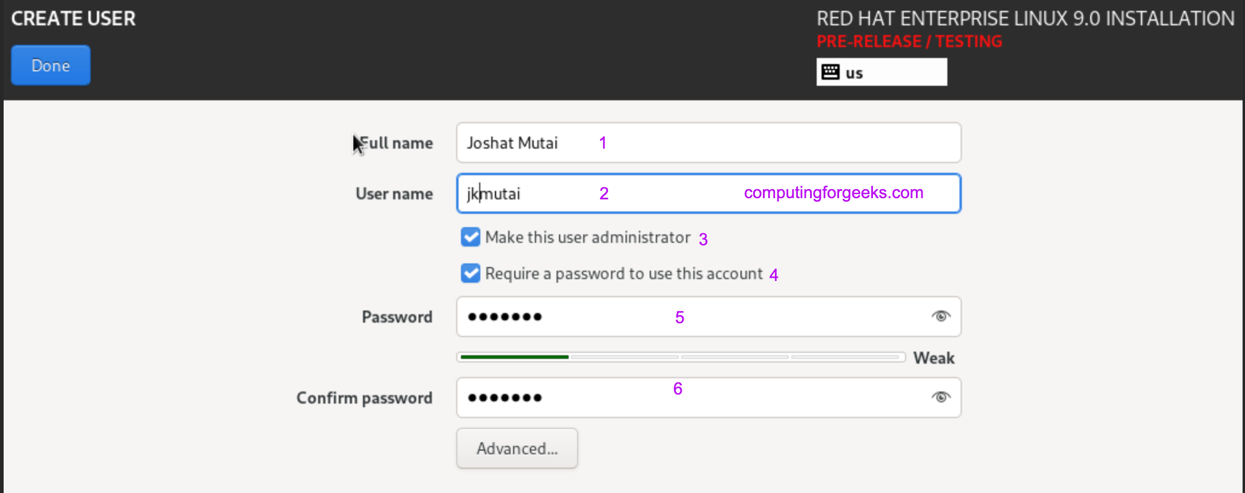Image resolution: width=1245 pixels, height=493 pixels.
Task: Click the Full name label
Action: click(396, 143)
